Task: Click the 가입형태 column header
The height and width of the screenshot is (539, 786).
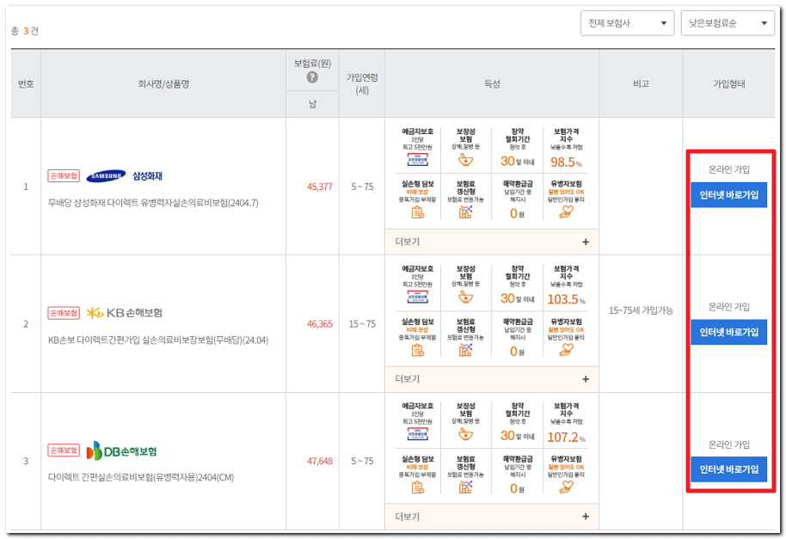Action: pos(728,84)
